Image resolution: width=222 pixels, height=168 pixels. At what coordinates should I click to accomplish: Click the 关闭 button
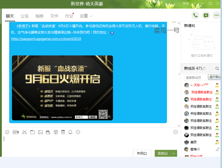(142, 153)
